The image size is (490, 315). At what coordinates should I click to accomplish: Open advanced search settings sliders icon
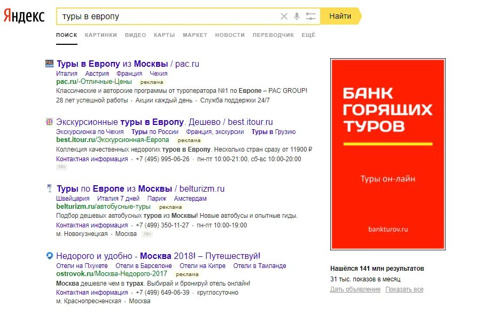coord(310,16)
